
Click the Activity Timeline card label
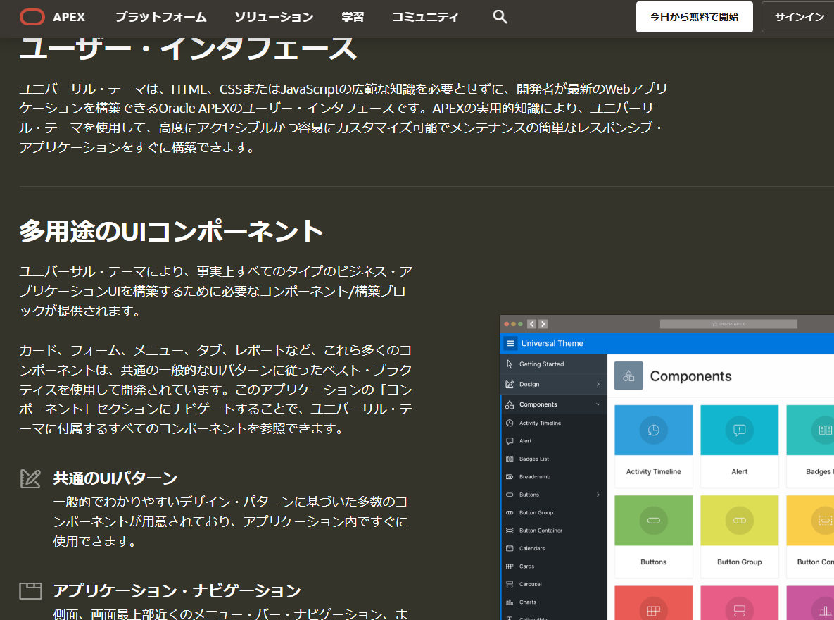[x=653, y=471]
